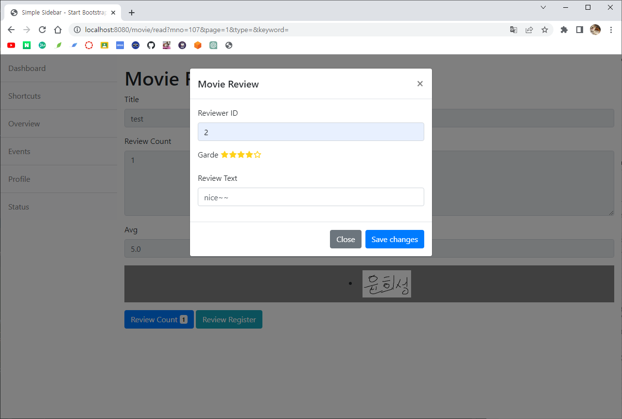
Task: Click the Movie Review modal title
Action: point(228,84)
